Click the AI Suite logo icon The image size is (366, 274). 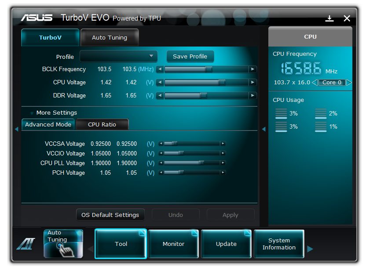tap(26, 244)
